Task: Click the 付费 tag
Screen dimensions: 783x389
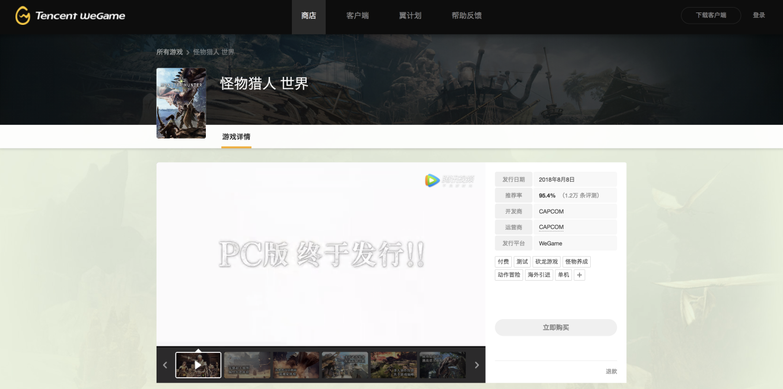Action: tap(503, 262)
